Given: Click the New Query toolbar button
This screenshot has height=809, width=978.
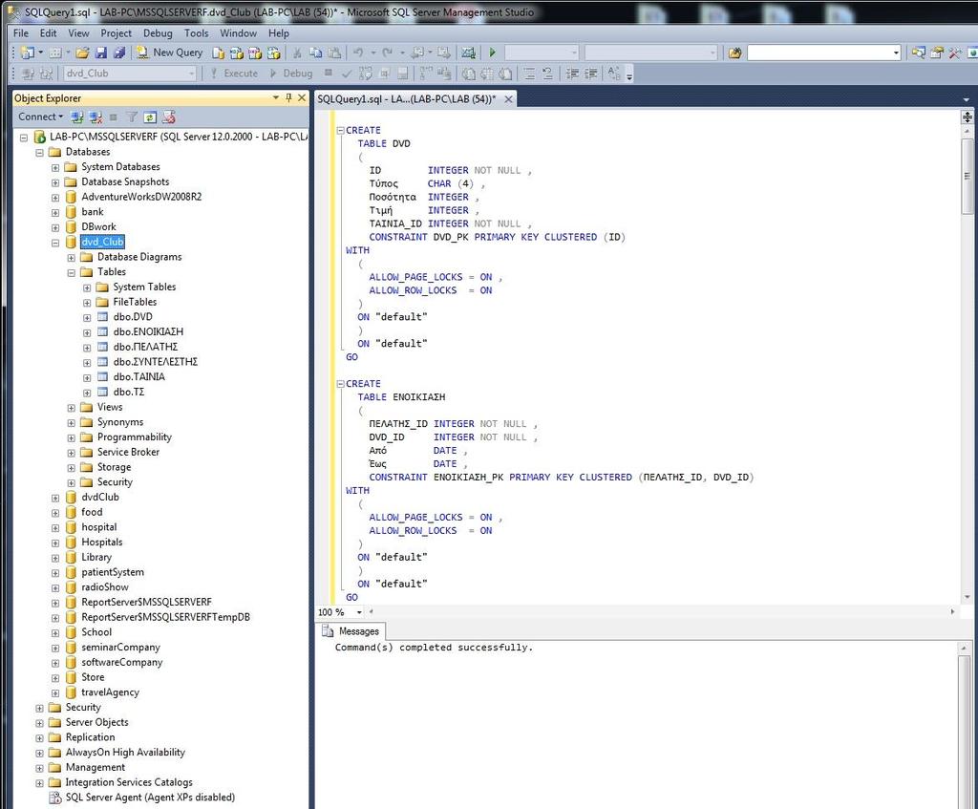Looking at the screenshot, I should coord(170,53).
